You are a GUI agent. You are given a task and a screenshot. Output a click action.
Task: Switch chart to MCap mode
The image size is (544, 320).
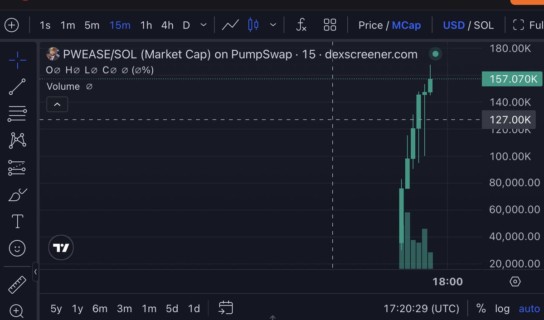tap(406, 25)
